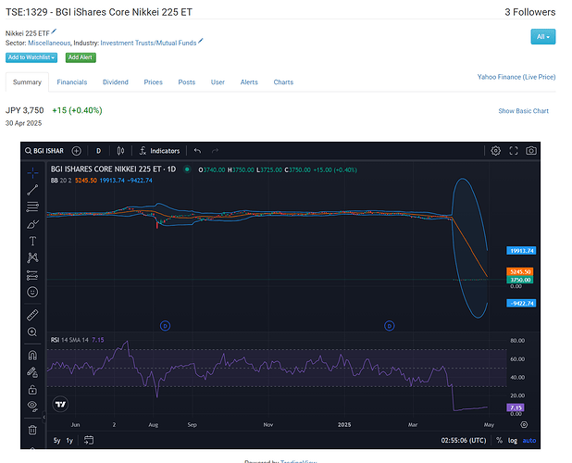The image size is (572, 463).
Task: Open the D interval selector
Action: point(98,150)
